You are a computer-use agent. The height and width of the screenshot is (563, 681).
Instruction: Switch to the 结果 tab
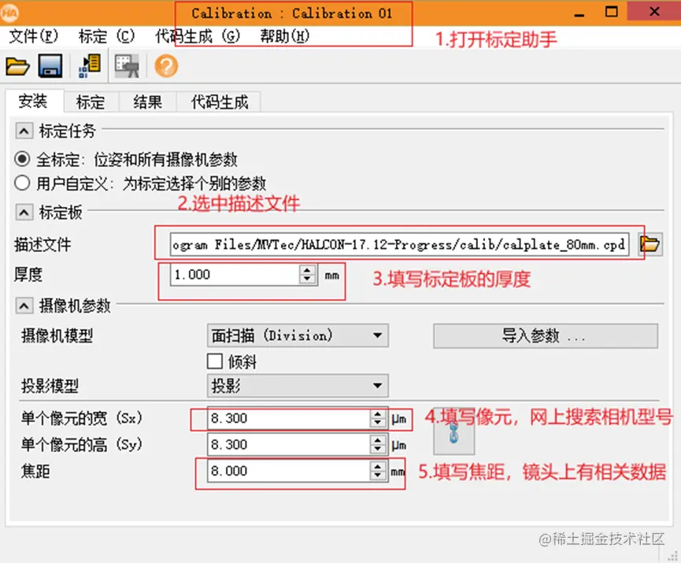[x=148, y=102]
